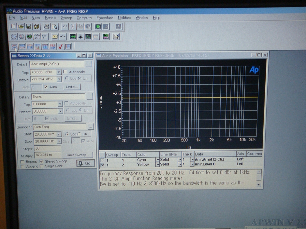
Task: Click the Multiply input field
Action: 48,155
